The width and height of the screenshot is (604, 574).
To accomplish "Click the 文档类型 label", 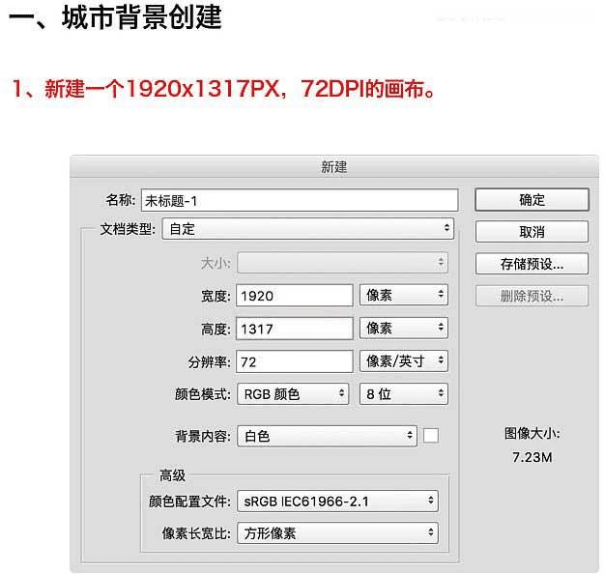I will (x=128, y=229).
